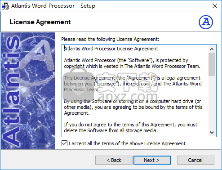Cancel the Atlantis installation

point(195,160)
